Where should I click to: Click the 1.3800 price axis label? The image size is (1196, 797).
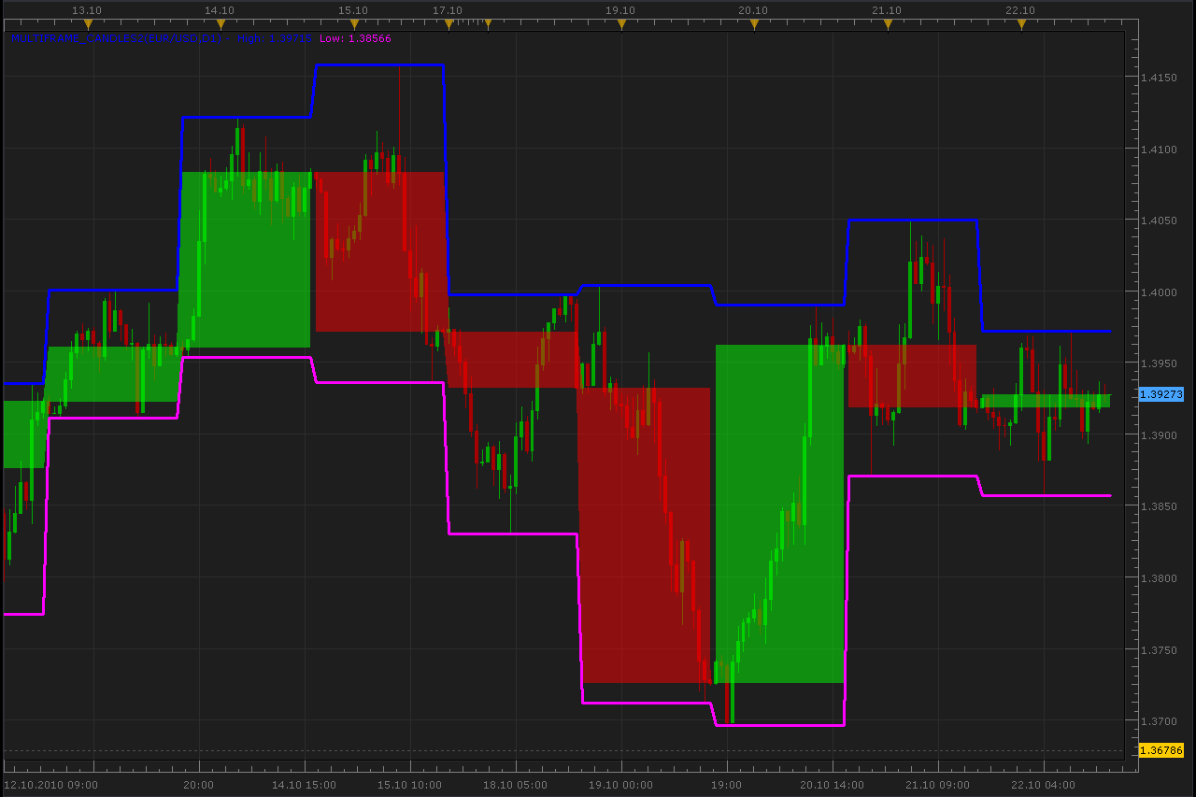tap(1160, 578)
